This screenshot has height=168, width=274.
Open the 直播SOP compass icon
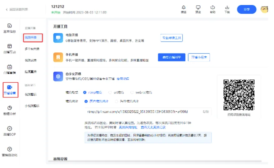9,128
